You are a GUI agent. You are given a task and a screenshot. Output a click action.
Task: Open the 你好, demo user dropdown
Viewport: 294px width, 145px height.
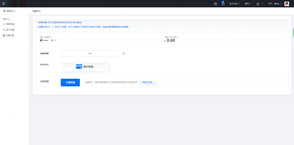[x=275, y=4]
